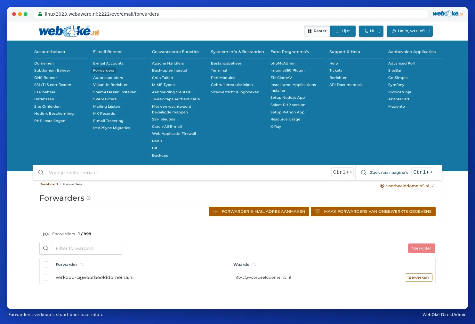Open phpMyAdmin menu item
The height and width of the screenshot is (324, 475).
[283, 63]
